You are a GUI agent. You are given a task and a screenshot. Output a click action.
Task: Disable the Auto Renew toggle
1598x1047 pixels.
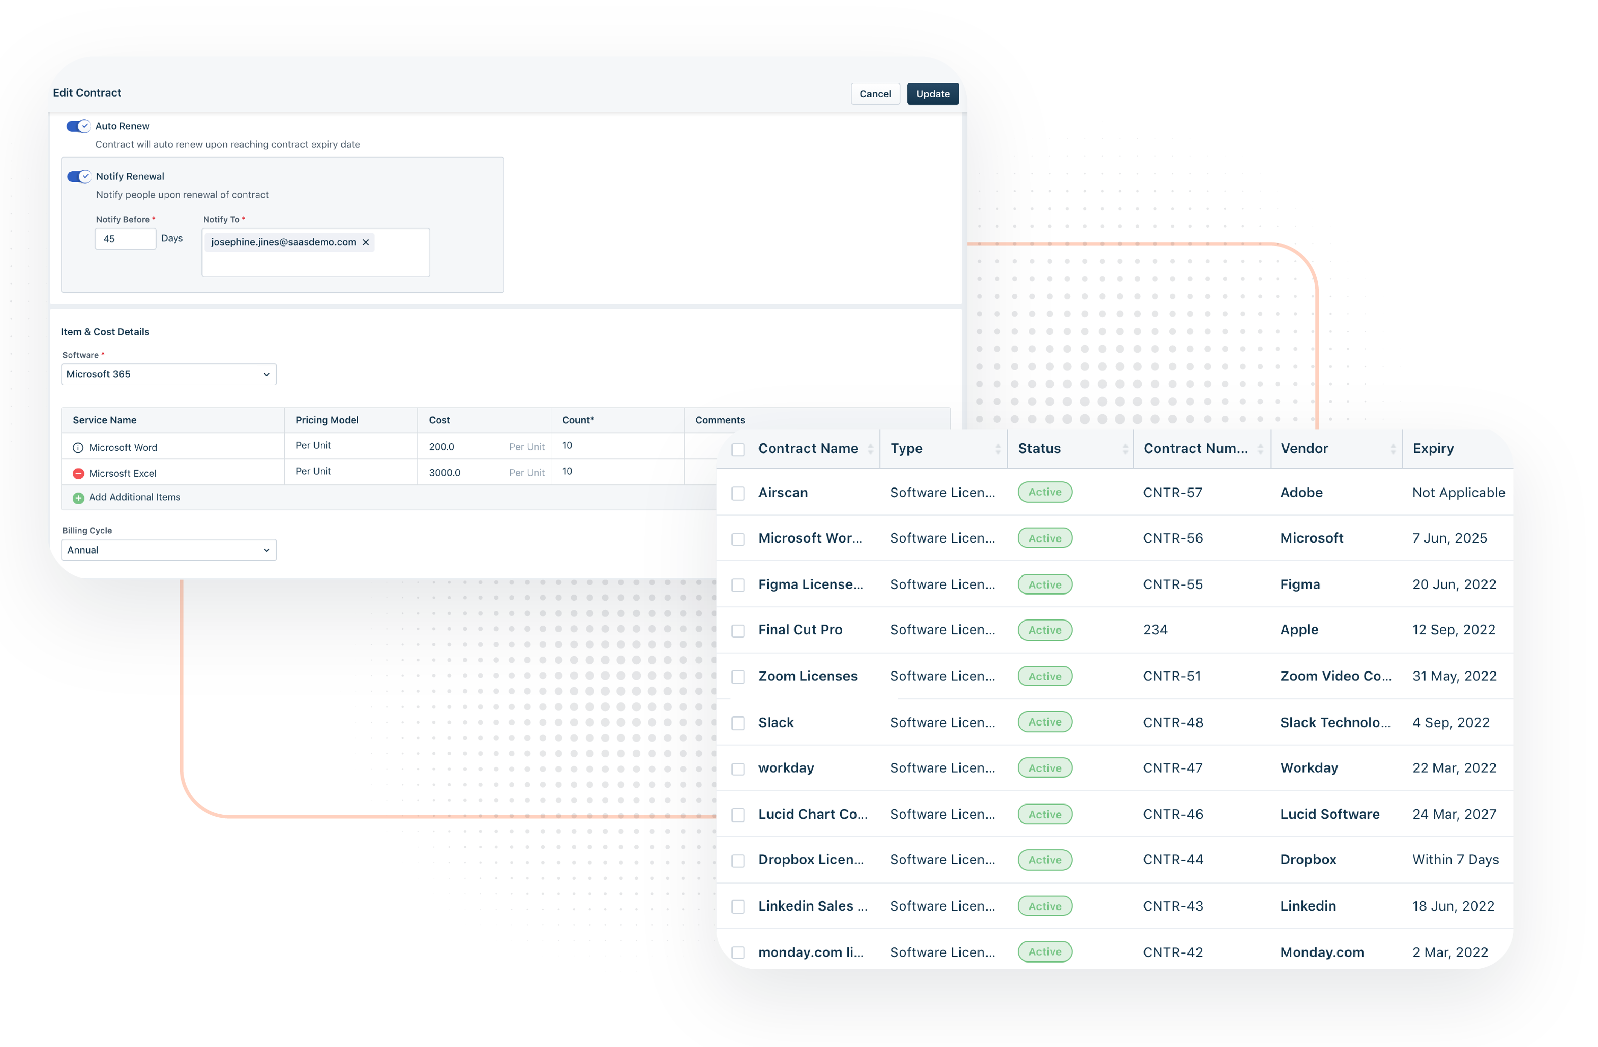77,126
